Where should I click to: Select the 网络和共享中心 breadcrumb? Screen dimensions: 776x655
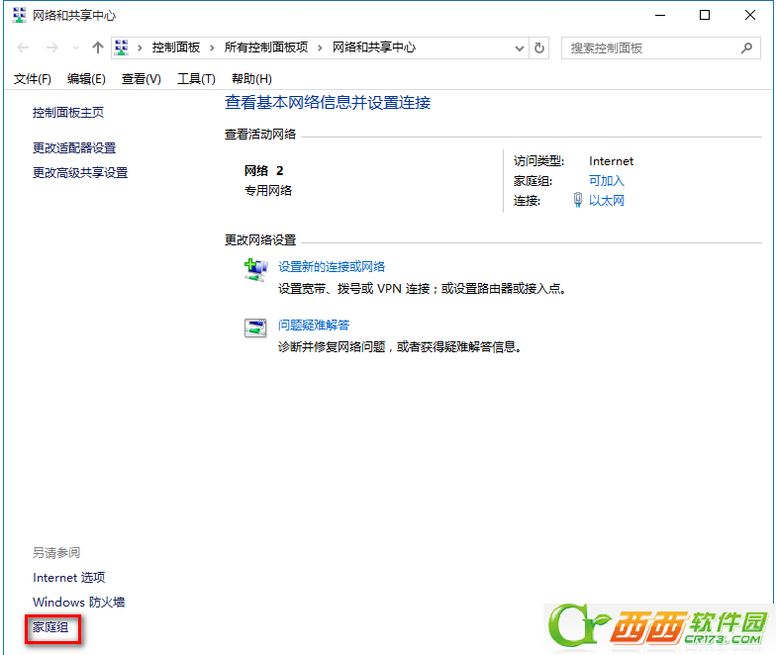[374, 47]
